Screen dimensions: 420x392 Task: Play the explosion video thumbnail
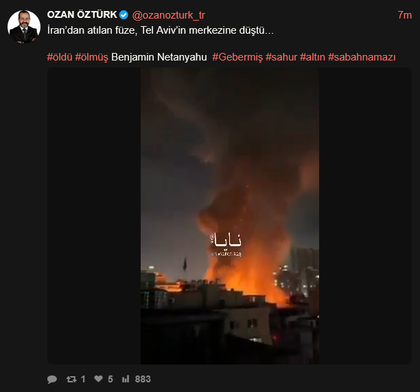(229, 216)
